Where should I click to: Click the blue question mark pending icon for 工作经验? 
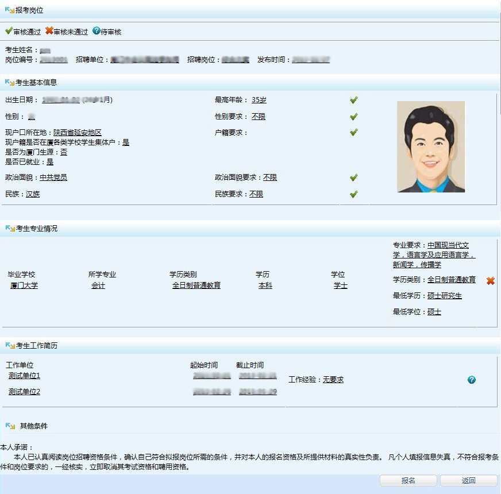(472, 380)
